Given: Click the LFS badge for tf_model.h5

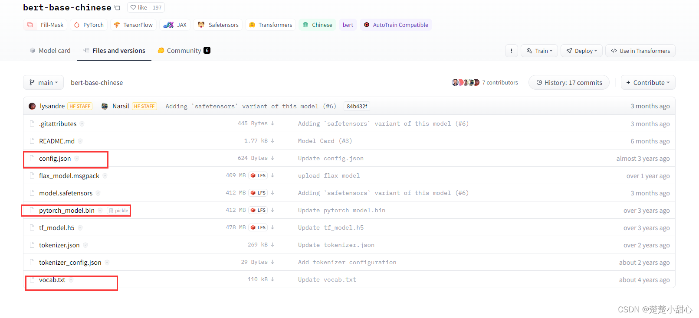Looking at the screenshot, I should coord(258,227).
